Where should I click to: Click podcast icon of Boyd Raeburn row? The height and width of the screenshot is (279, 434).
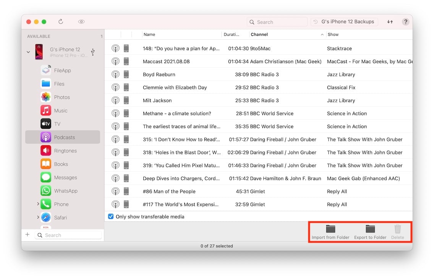pyautogui.click(x=115, y=75)
